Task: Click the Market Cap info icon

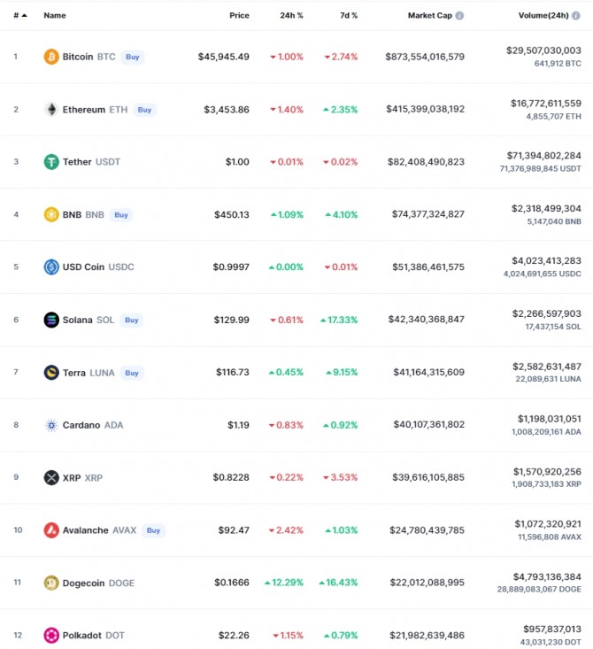Action: tap(459, 16)
